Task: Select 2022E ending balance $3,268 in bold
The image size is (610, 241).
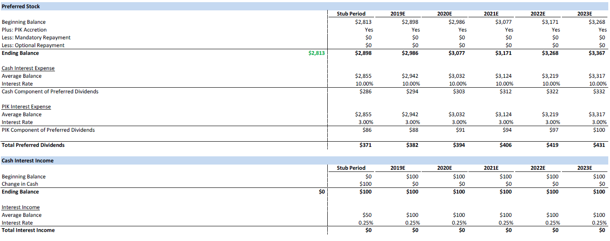Action: (550, 53)
